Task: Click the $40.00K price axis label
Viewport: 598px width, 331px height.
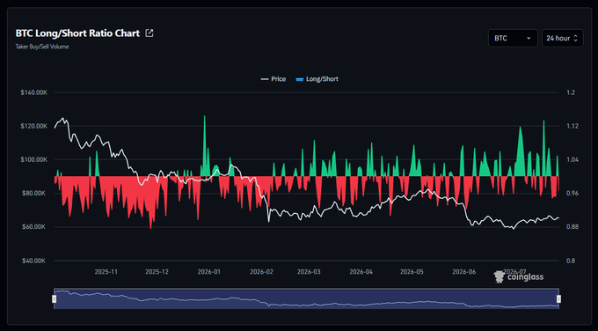Action: click(34, 261)
